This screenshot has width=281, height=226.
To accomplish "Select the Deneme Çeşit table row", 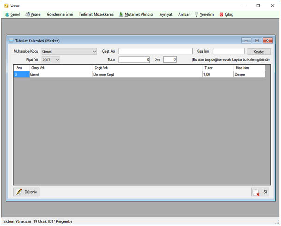I will pyautogui.click(x=139, y=74).
